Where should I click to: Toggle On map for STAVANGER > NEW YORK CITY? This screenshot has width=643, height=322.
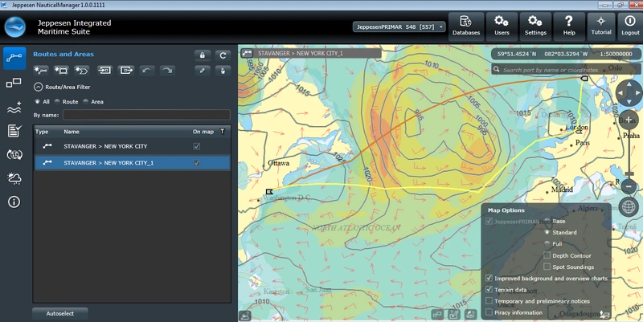[x=196, y=146]
